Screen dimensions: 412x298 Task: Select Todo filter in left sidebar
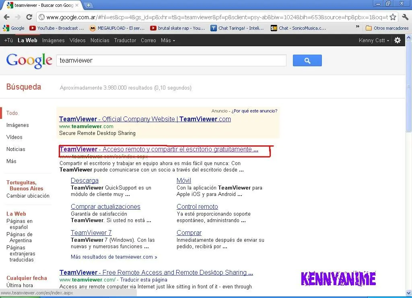point(12,113)
